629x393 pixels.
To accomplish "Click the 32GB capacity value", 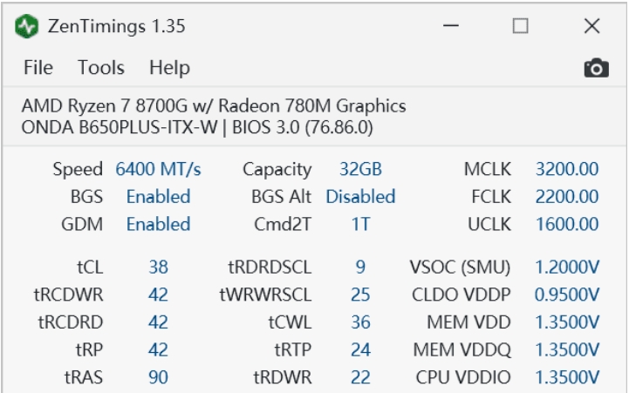I will 360,169.
